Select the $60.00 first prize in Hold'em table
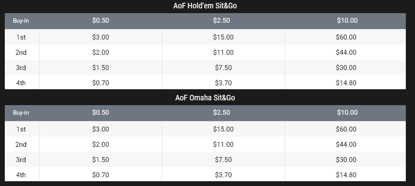This screenshot has height=186, width=415. [346, 37]
